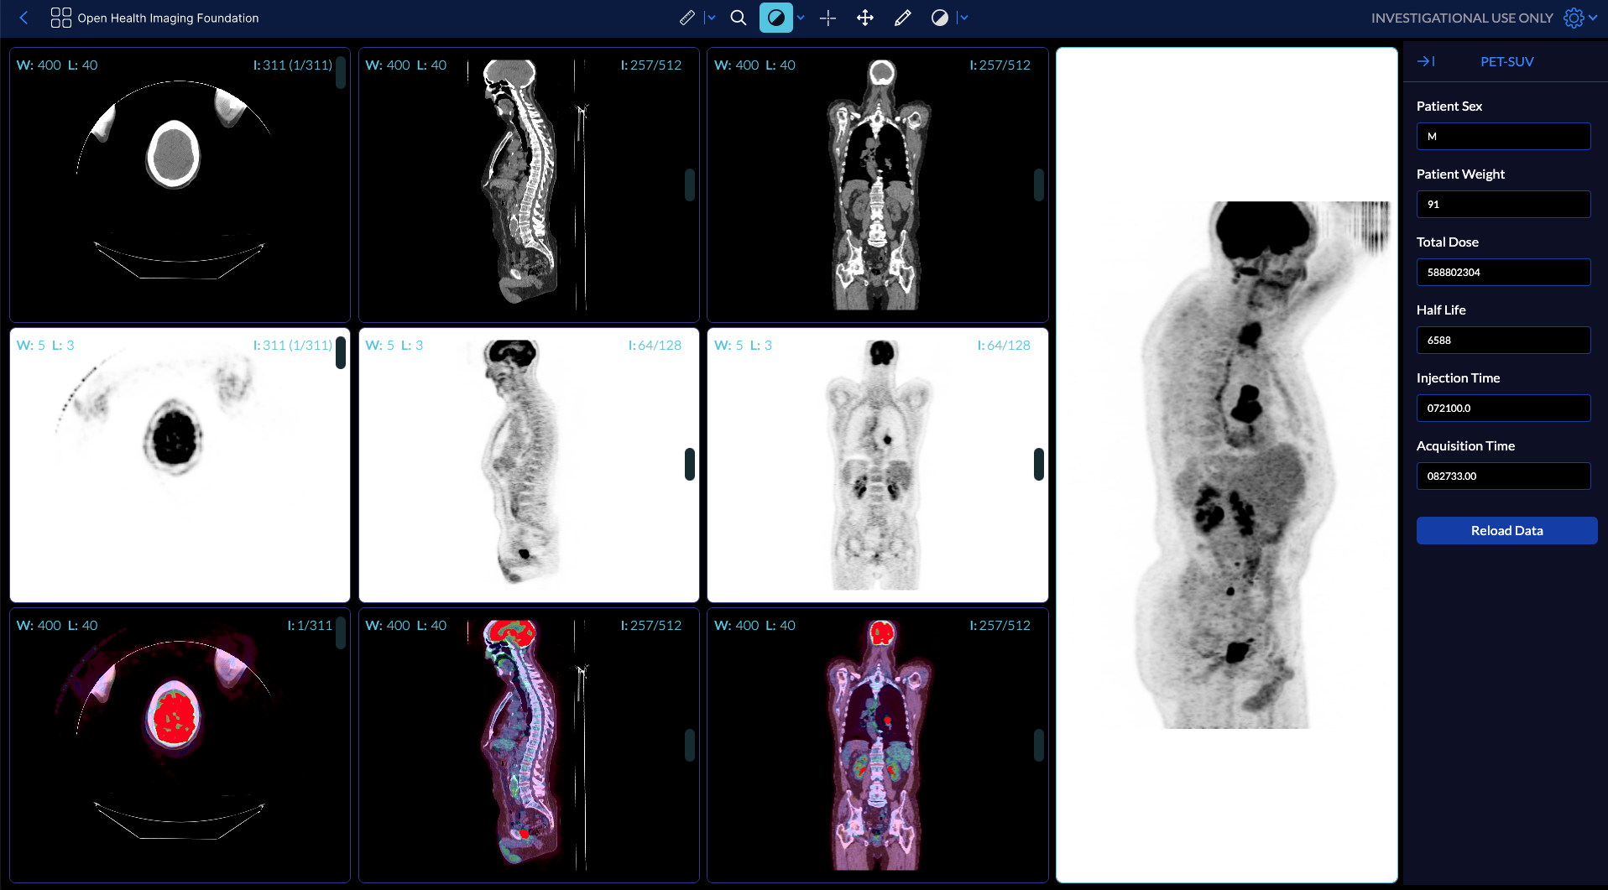The width and height of the screenshot is (1608, 890).
Task: Expand the Window Level presets dropdown
Action: tap(801, 18)
